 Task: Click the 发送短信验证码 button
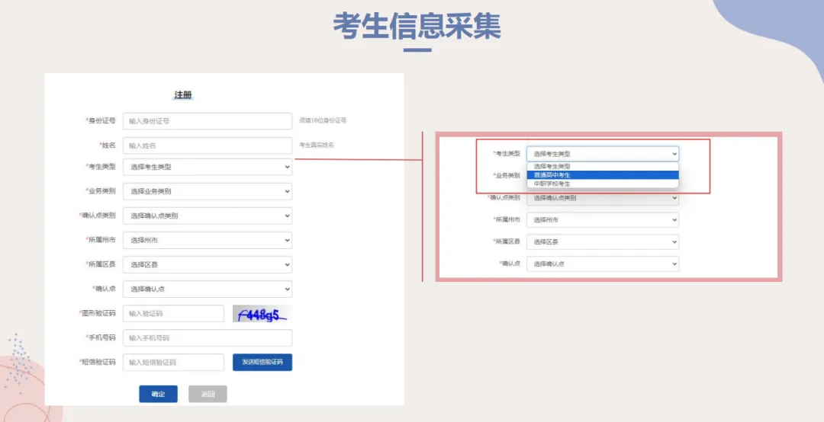[x=262, y=362]
